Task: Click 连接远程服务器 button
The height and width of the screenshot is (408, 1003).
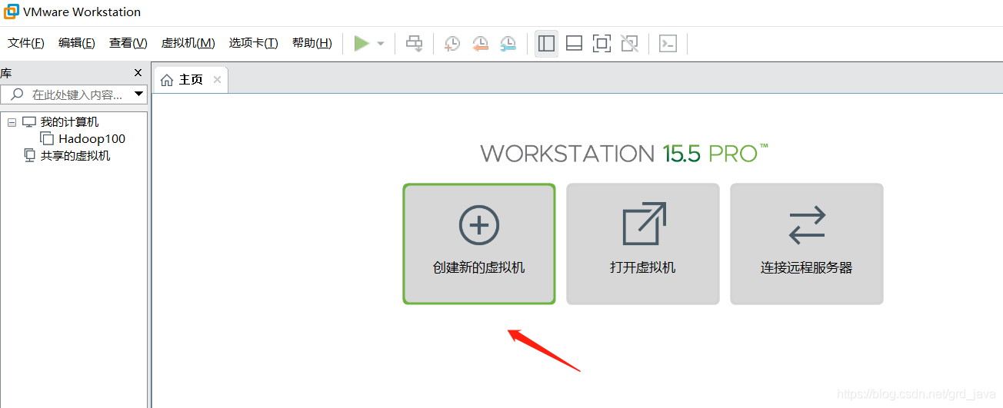Action: pyautogui.click(x=807, y=244)
